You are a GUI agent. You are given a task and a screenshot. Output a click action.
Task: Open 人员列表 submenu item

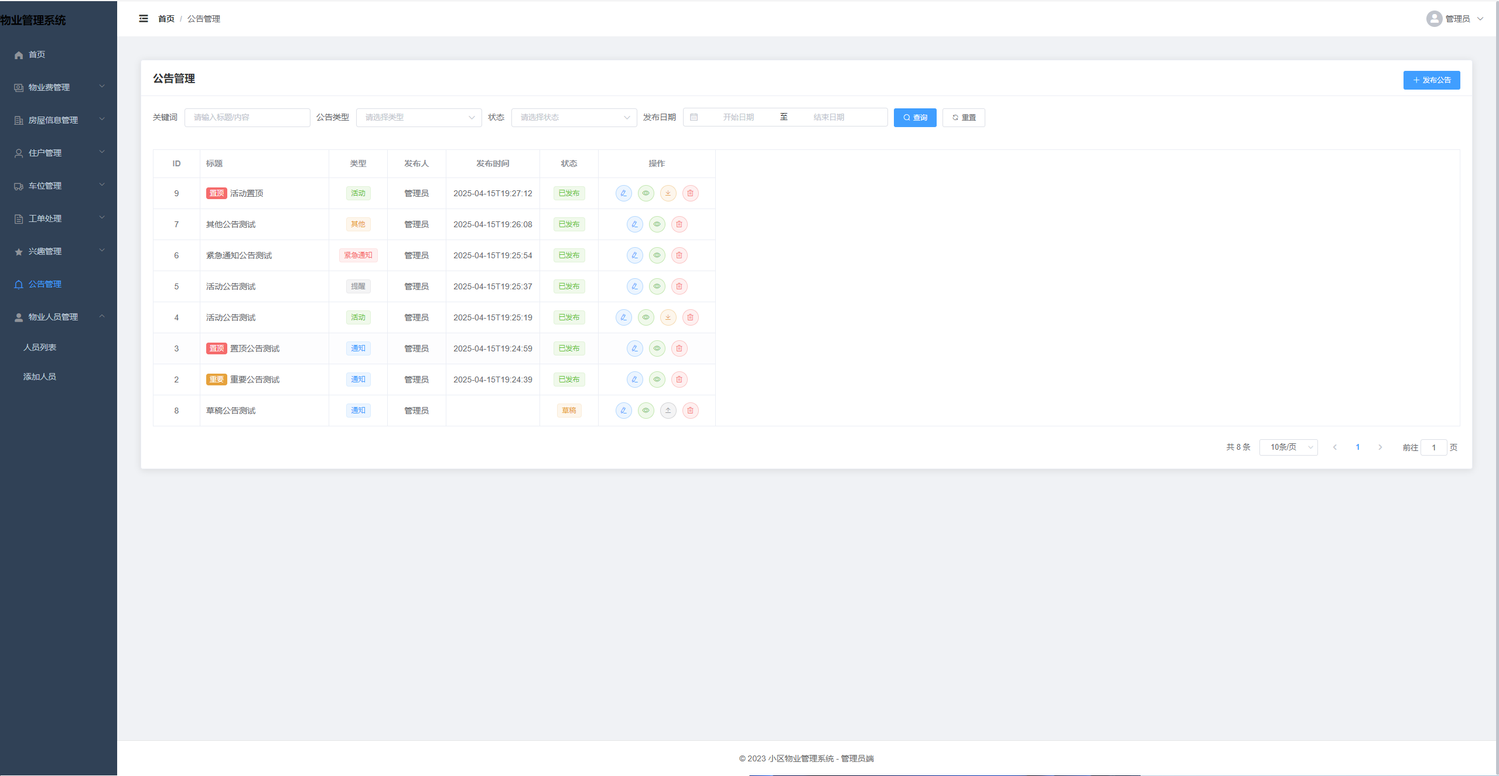pyautogui.click(x=40, y=347)
